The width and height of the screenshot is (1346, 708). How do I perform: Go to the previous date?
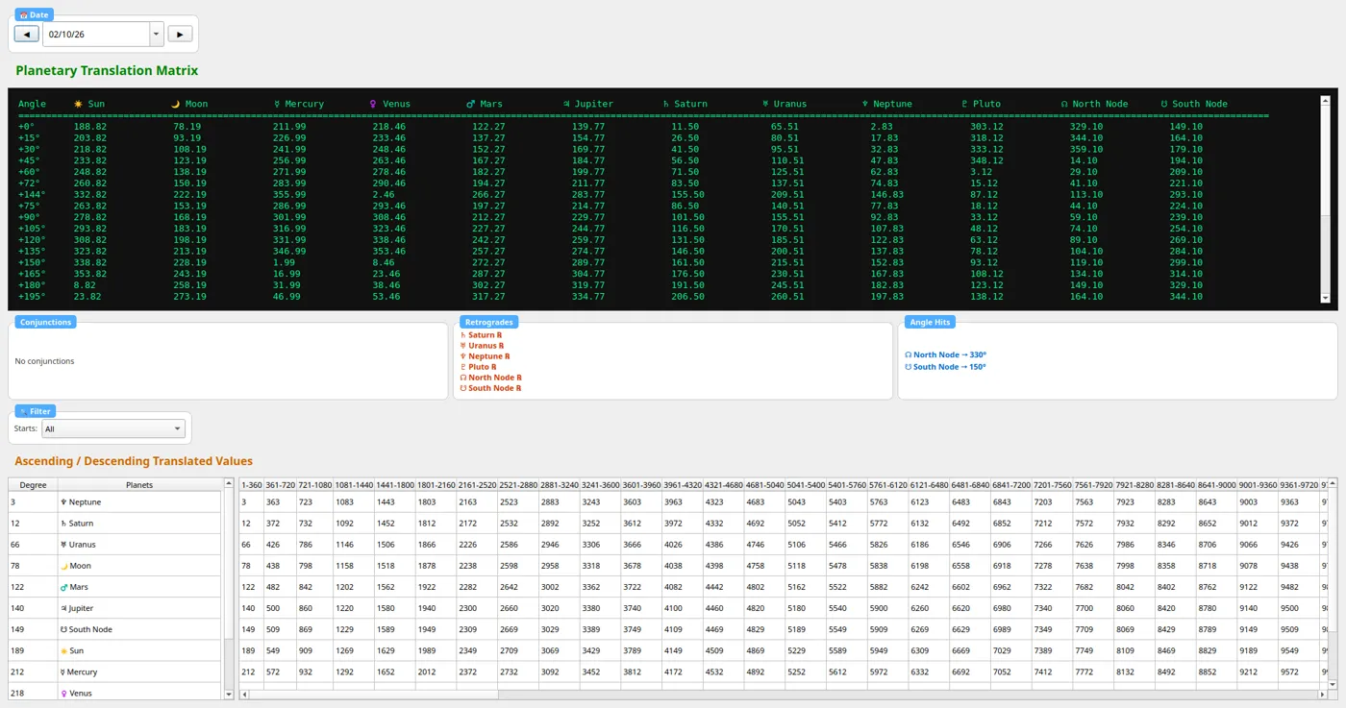pos(26,34)
